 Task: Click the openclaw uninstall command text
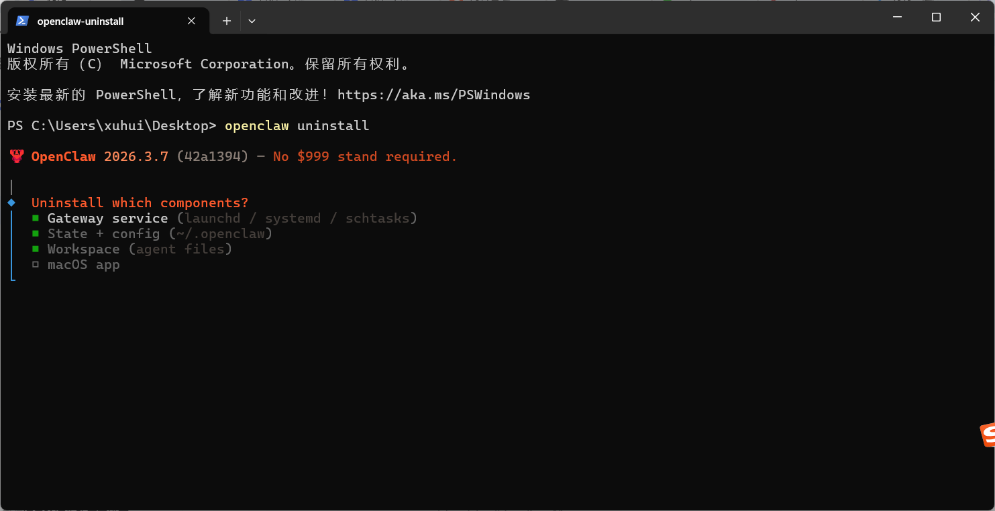(297, 125)
